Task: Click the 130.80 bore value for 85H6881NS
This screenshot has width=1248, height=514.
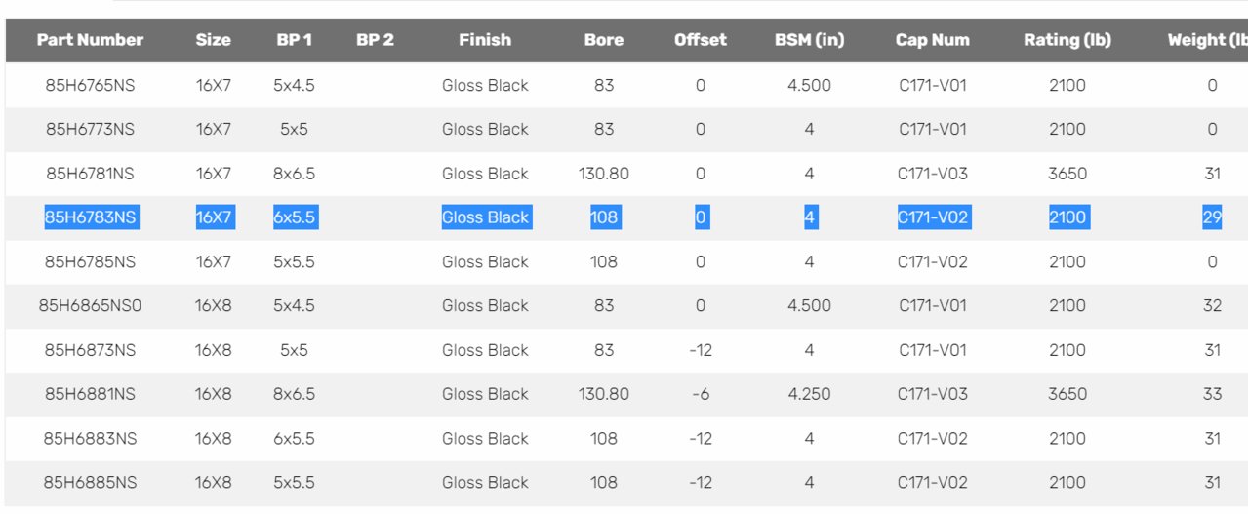Action: 604,394
